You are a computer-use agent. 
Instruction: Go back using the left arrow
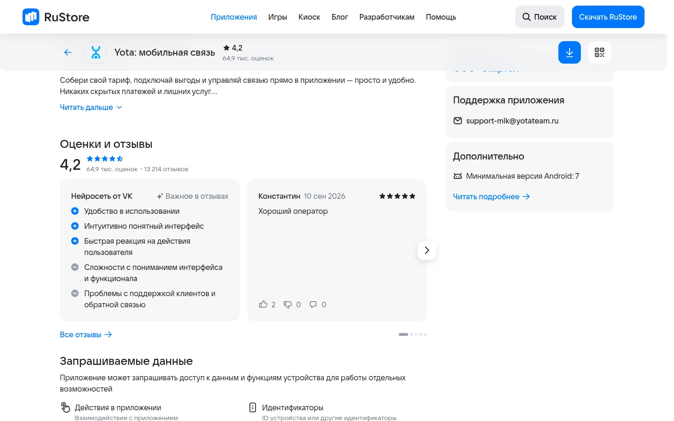(x=68, y=52)
